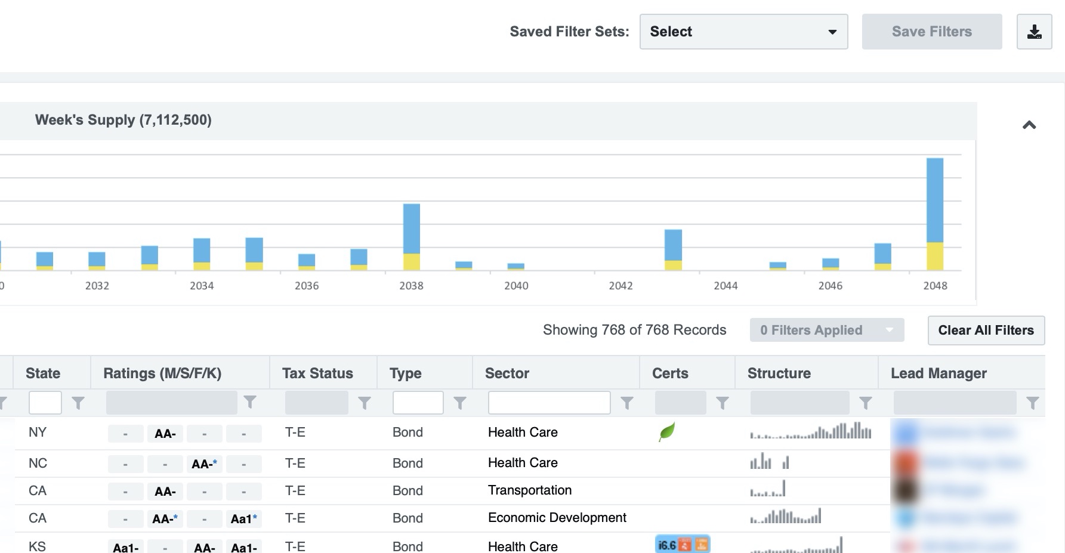
Task: Sort by the Lead Manager column header
Action: 939,373
